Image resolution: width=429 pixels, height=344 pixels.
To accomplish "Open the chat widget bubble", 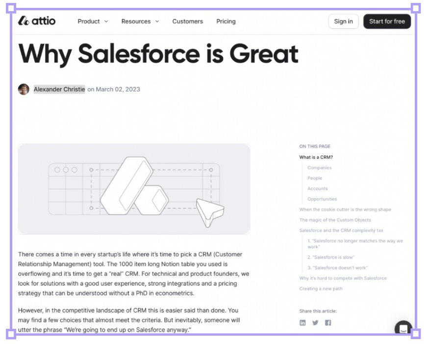I will point(404,328).
